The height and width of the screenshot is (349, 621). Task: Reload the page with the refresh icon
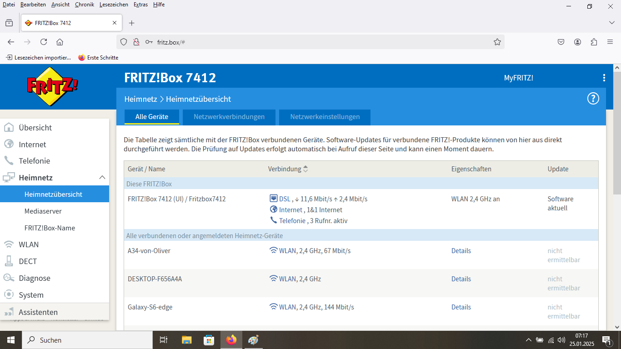pos(44,42)
